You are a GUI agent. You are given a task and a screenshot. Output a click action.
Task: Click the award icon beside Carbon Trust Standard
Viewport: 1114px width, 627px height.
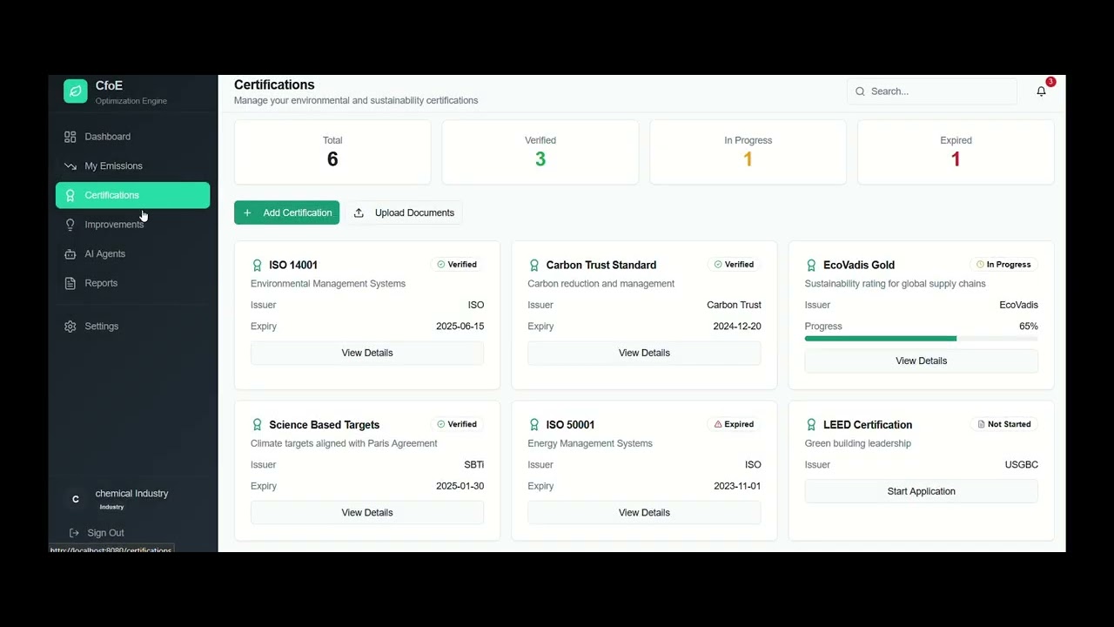[534, 265]
